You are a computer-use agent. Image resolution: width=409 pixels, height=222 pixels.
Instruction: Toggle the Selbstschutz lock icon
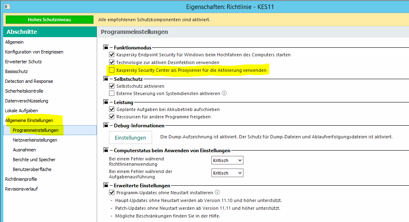coord(106,79)
